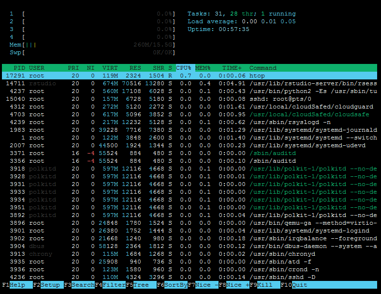381x294 pixels.
Task: Open the F6 SortBy footer option
Action: click(172, 285)
